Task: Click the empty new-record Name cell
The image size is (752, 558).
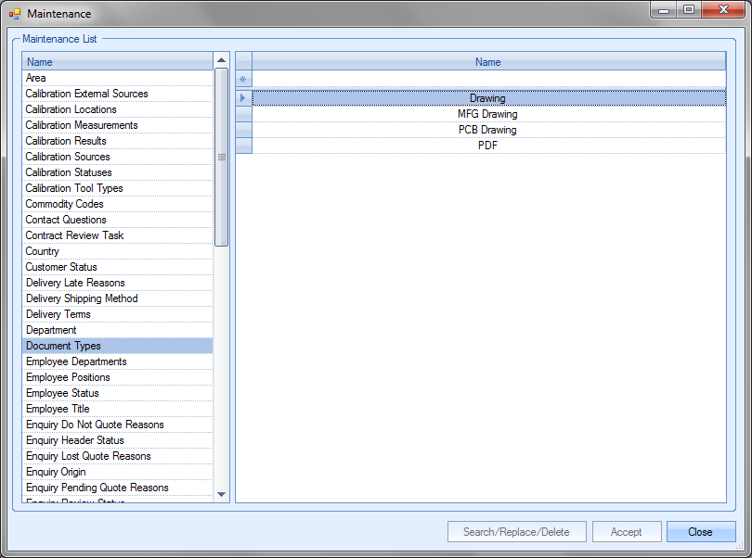Action: point(487,80)
